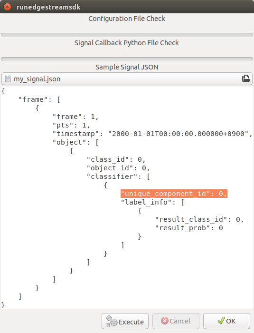Screen dimensions: 254x333
Task: Click the Signal Callback Python File Check progress bar
Action: (x=127, y=59)
